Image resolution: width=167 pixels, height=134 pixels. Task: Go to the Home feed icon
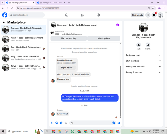point(67,15)
